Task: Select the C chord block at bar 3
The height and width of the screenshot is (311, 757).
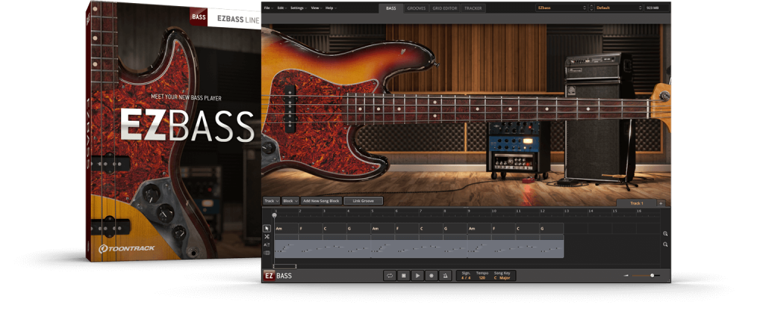Action: [335, 229]
